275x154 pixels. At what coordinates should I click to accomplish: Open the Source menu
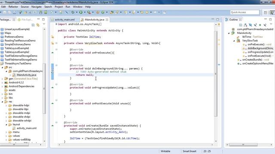24,7
